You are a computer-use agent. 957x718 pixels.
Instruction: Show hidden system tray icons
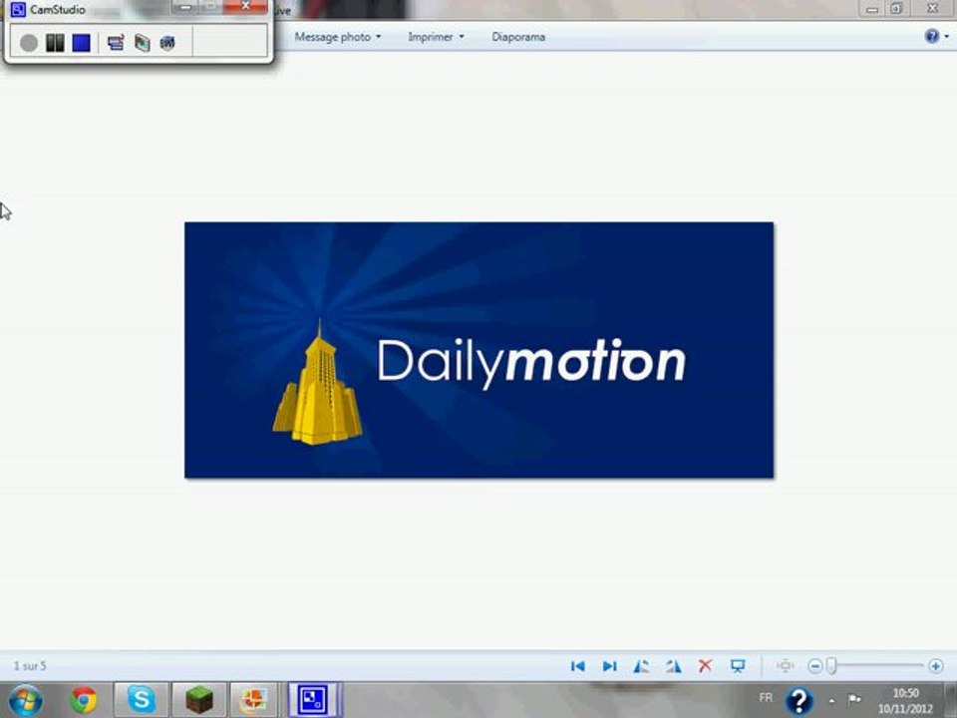(831, 700)
